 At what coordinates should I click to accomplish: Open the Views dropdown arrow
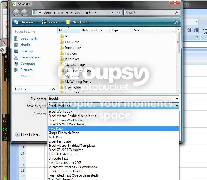(x=62, y=22)
